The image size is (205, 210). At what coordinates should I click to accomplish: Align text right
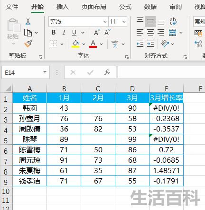coord(161,33)
